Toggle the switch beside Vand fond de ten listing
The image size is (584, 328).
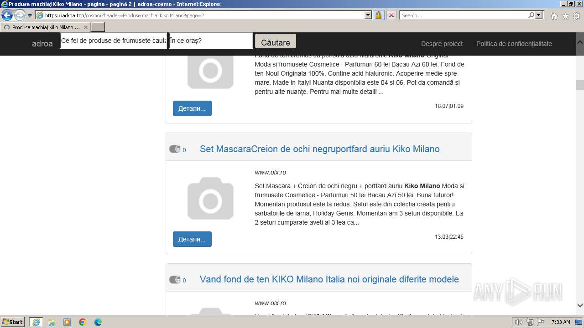pyautogui.click(x=175, y=279)
